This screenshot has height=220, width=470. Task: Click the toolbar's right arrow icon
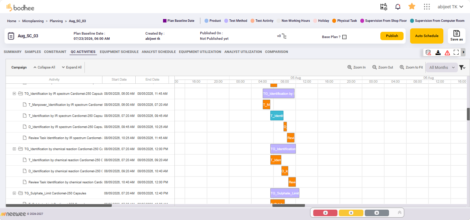(463, 52)
